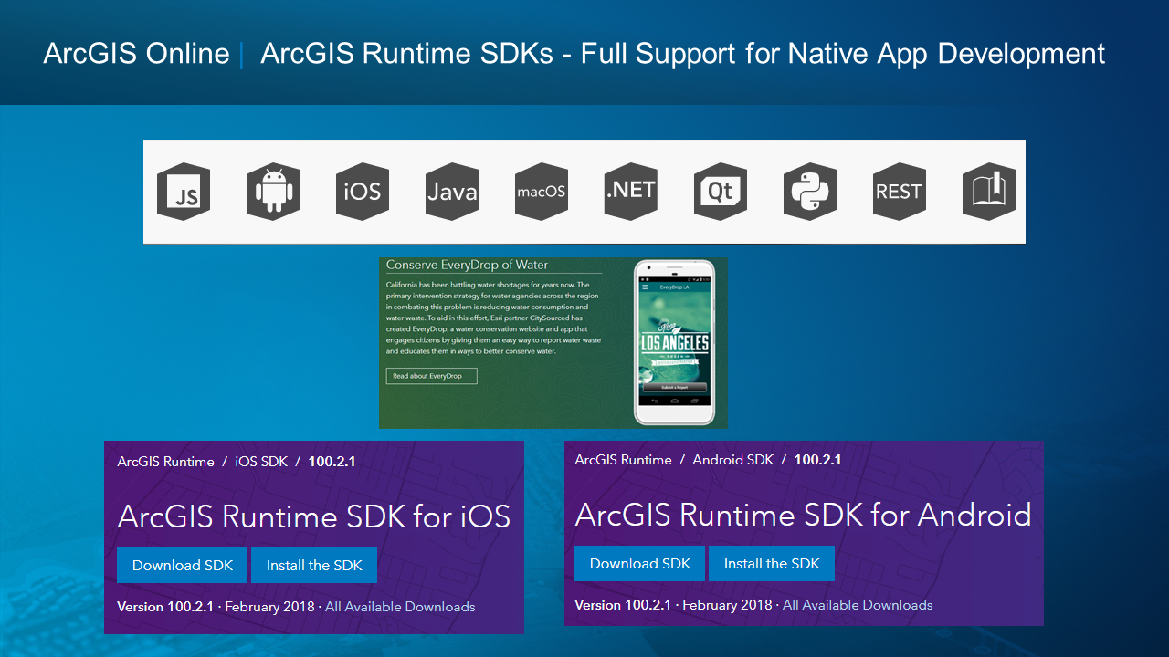
Task: Click Install the SDK under iOS heading
Action: (x=314, y=566)
